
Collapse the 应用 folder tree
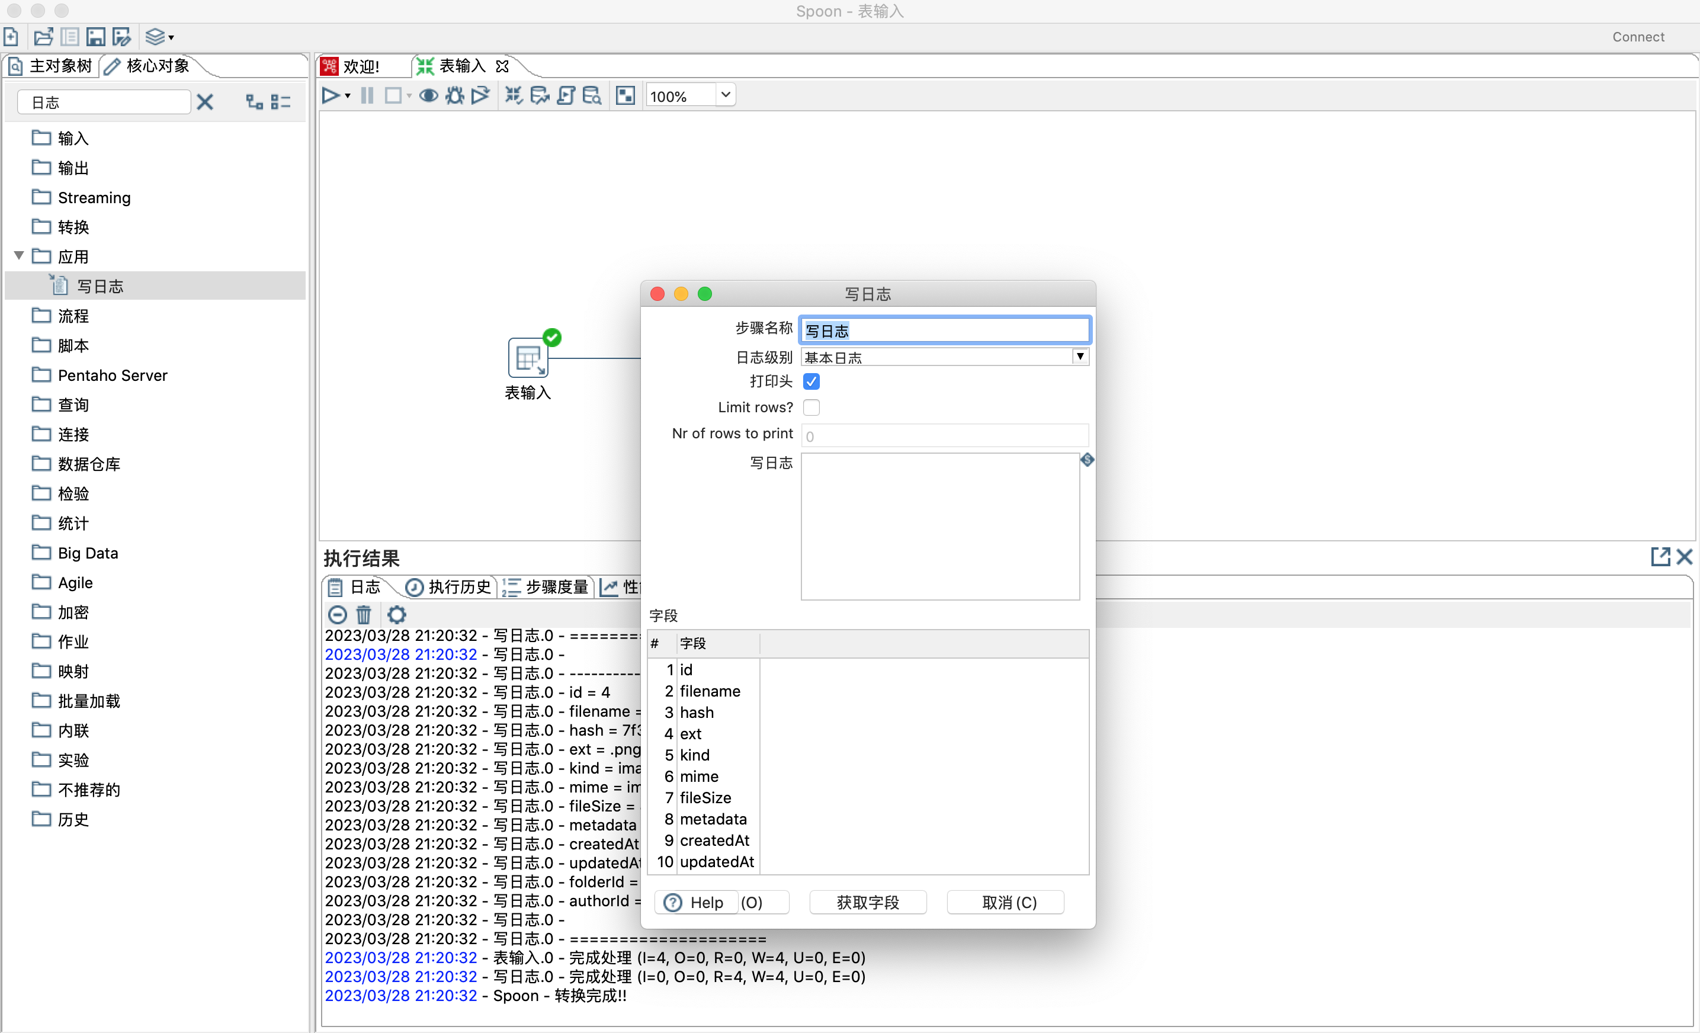(x=20, y=256)
